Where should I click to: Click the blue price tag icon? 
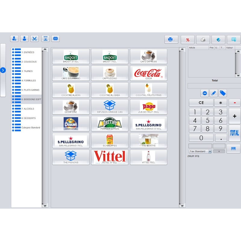tap(223, 93)
